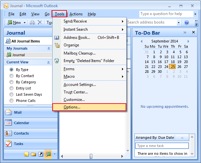Viewport: 201px width, 163px height.
Task: Click the All Journal Items search icon
Action: pos(8,41)
